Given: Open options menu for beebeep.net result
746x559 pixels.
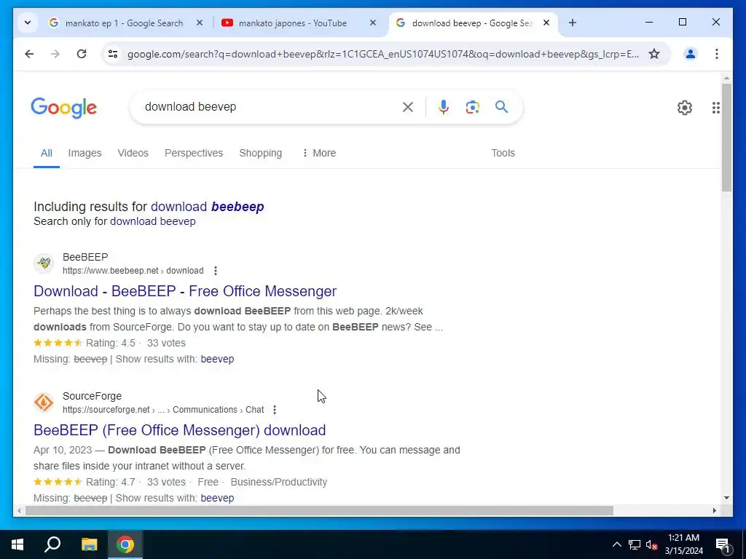Looking at the screenshot, I should [216, 271].
